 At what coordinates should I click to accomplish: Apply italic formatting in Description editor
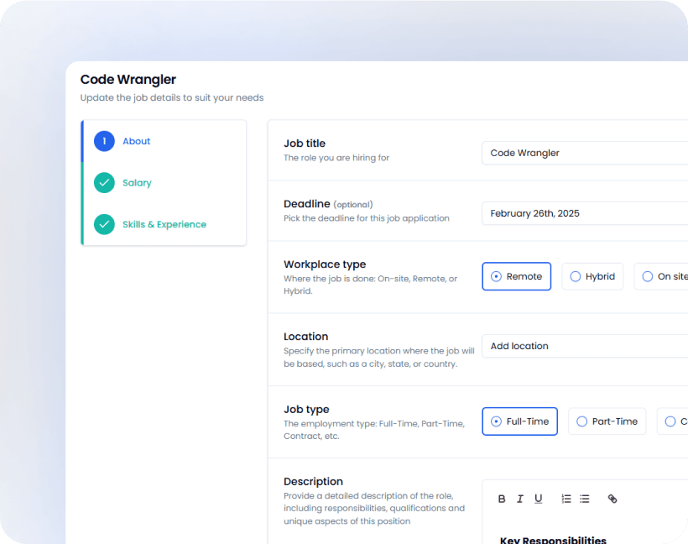coord(520,499)
